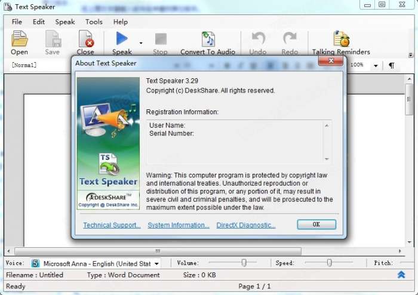
Task: Maximize the Text Speaker window
Action: point(382,5)
